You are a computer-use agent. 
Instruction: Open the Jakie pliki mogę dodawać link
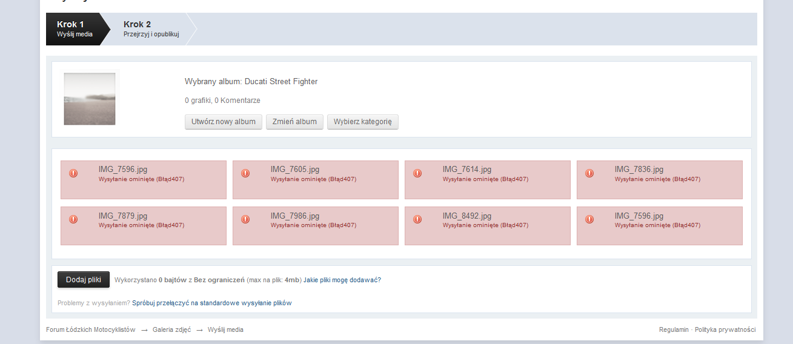(x=342, y=280)
